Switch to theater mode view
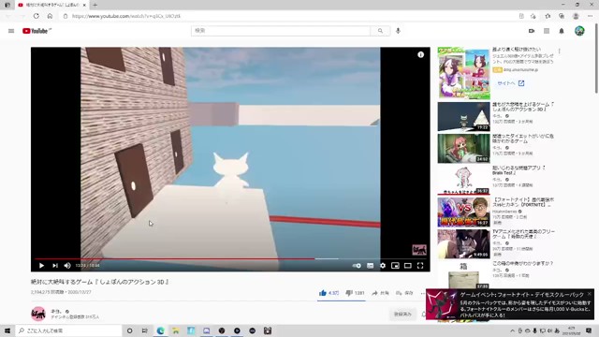Viewport: 599px width, 337px height. click(408, 266)
